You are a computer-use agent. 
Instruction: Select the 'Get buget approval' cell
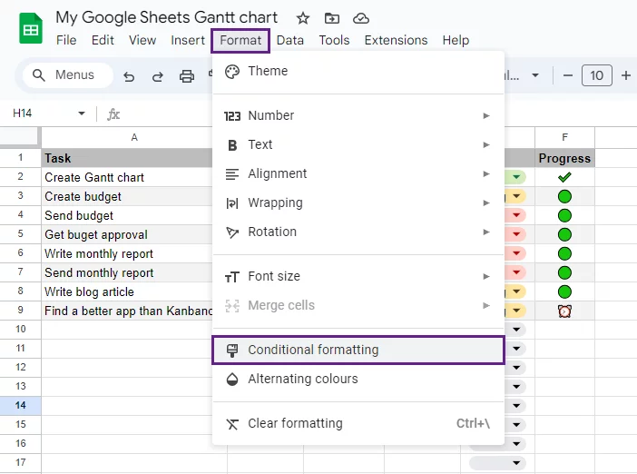[x=127, y=234]
